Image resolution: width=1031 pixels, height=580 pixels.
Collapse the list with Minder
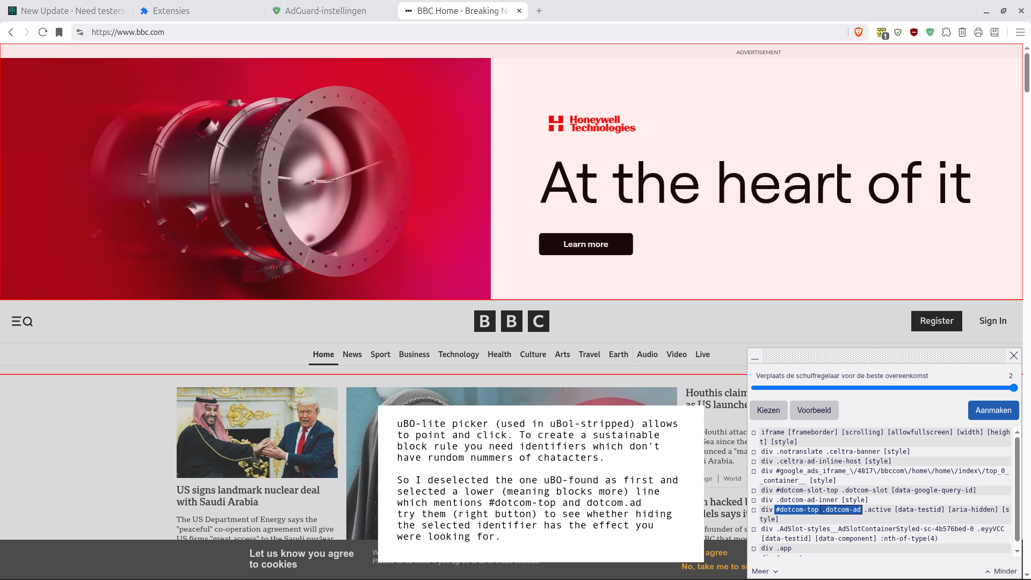(x=1001, y=571)
